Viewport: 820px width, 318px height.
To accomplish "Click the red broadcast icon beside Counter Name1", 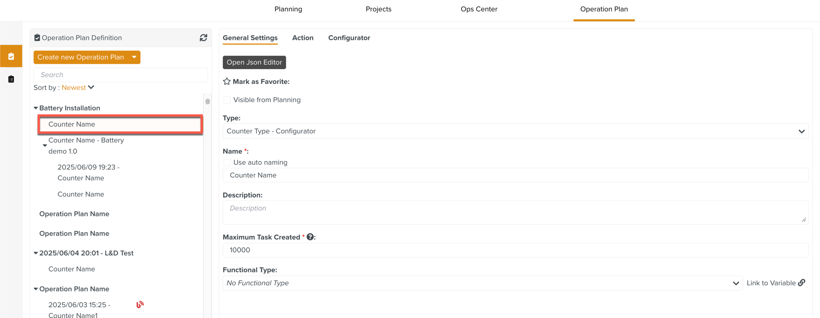I will click(x=140, y=305).
